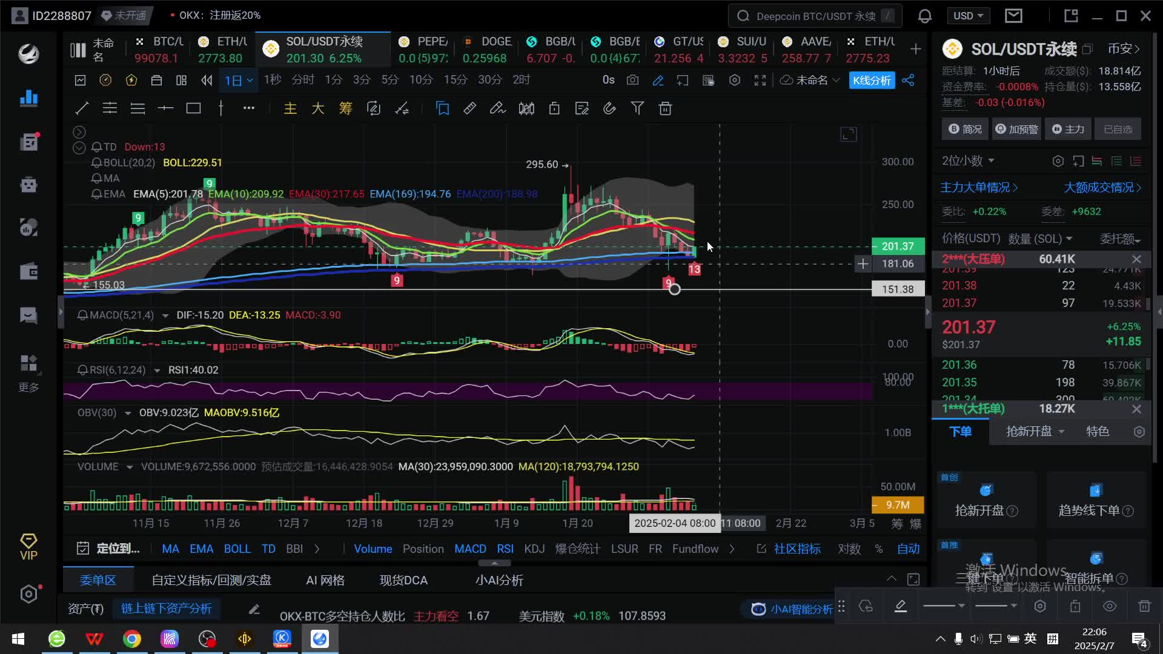Expand the VOLUME settings arrow

pyautogui.click(x=130, y=467)
